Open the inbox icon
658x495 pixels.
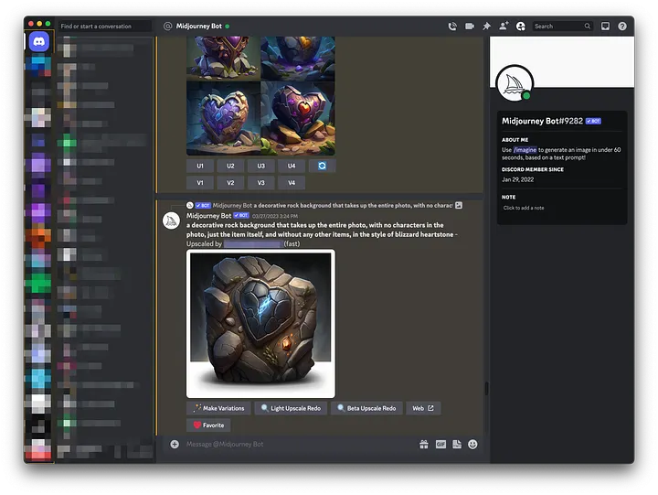pos(605,27)
